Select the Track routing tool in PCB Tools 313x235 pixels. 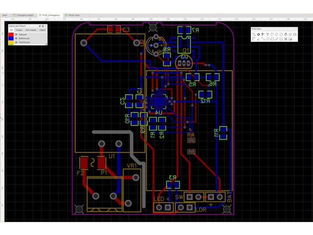(254, 34)
